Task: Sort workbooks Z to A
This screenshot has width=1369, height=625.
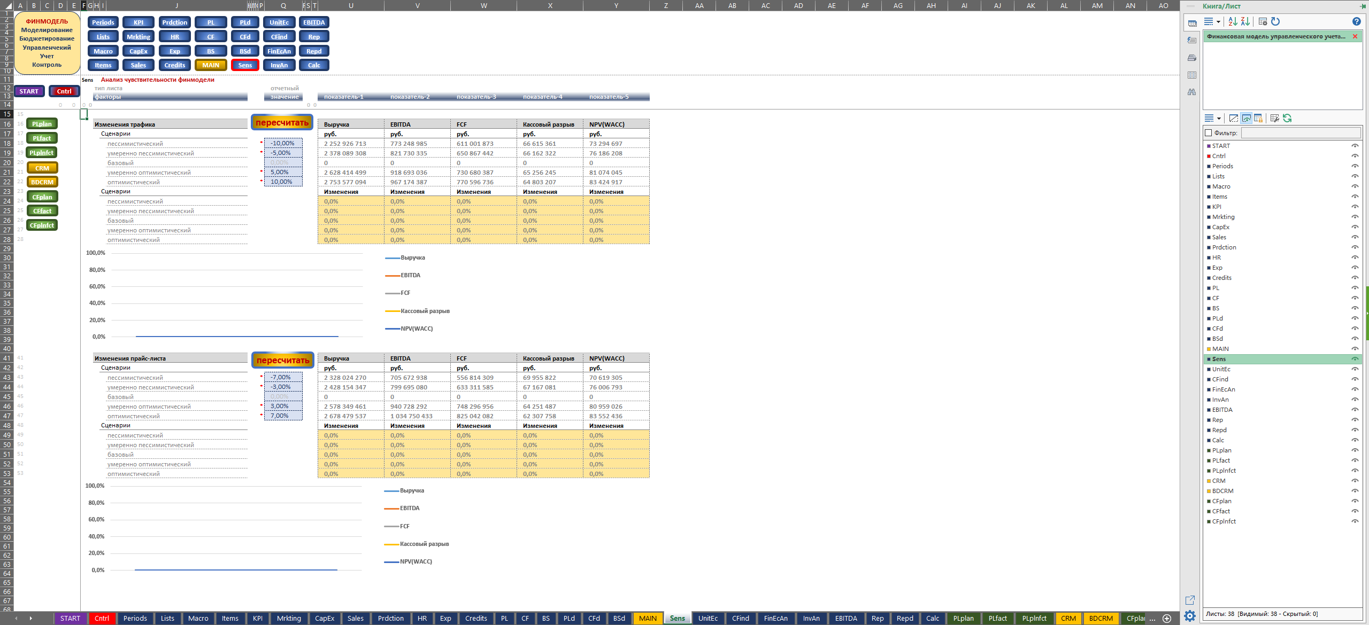Action: tap(1245, 21)
